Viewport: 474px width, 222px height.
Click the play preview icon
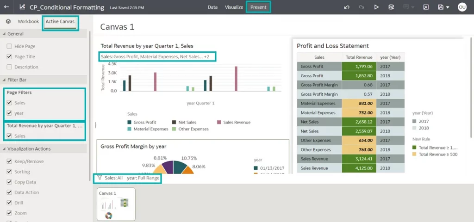click(x=376, y=7)
